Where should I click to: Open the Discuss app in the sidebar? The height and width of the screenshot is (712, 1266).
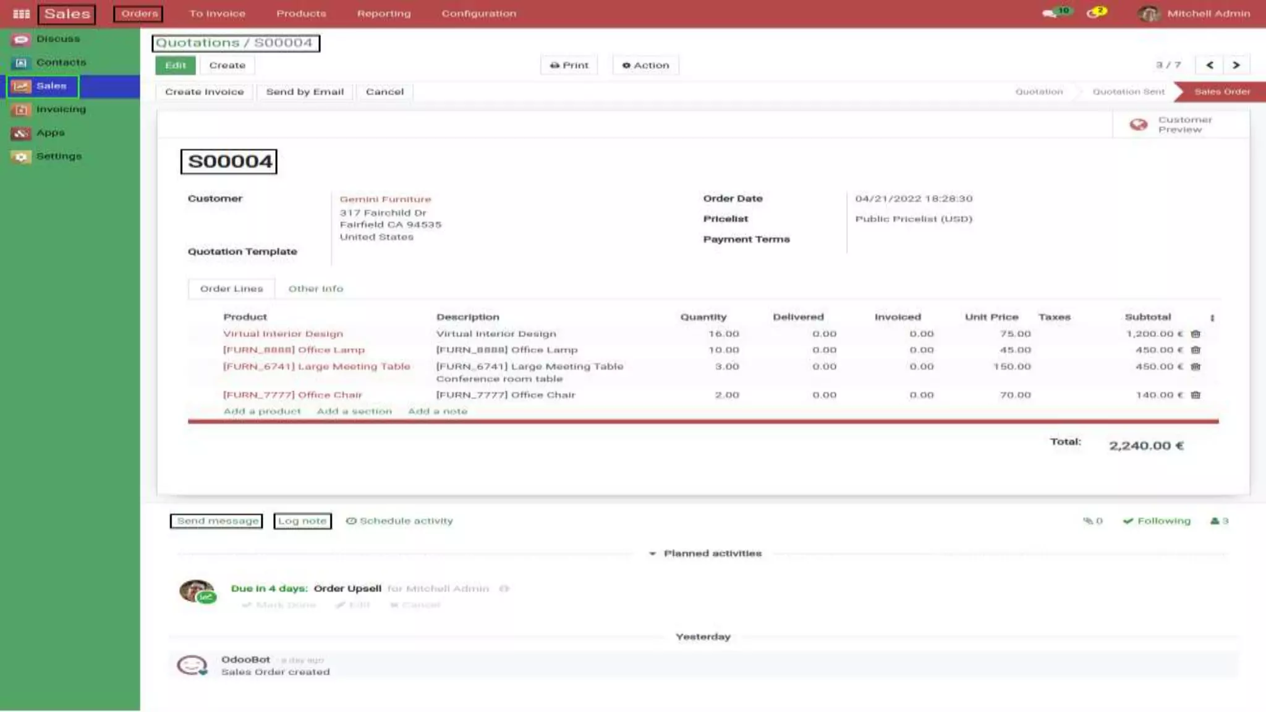pos(57,39)
